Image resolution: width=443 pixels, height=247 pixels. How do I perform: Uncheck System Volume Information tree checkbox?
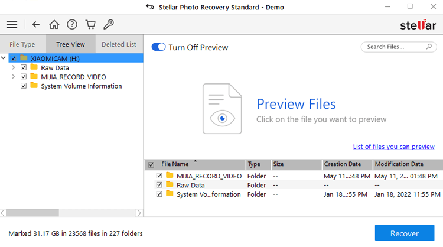tap(24, 86)
